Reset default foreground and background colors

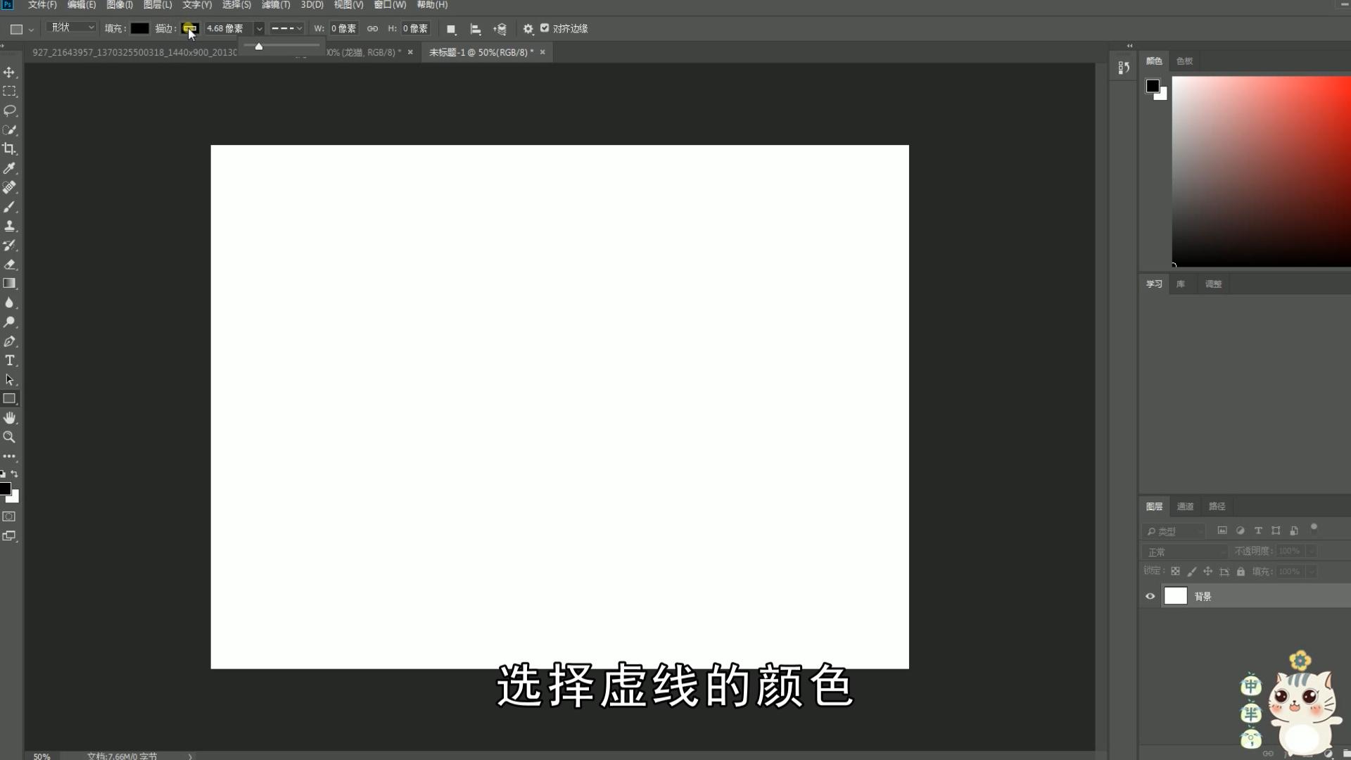pyautogui.click(x=3, y=474)
